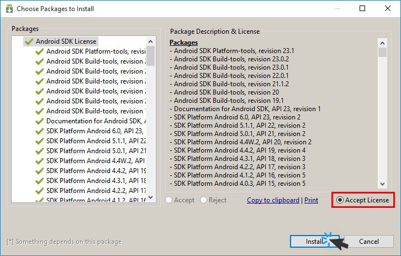Click the checkmark icon for SDK Platform Android 6.0
Image resolution: width=401 pixels, height=256 pixels.
pos(39,131)
